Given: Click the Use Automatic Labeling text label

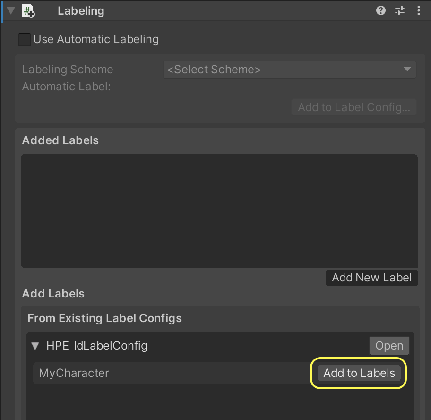Looking at the screenshot, I should pyautogui.click(x=96, y=39).
